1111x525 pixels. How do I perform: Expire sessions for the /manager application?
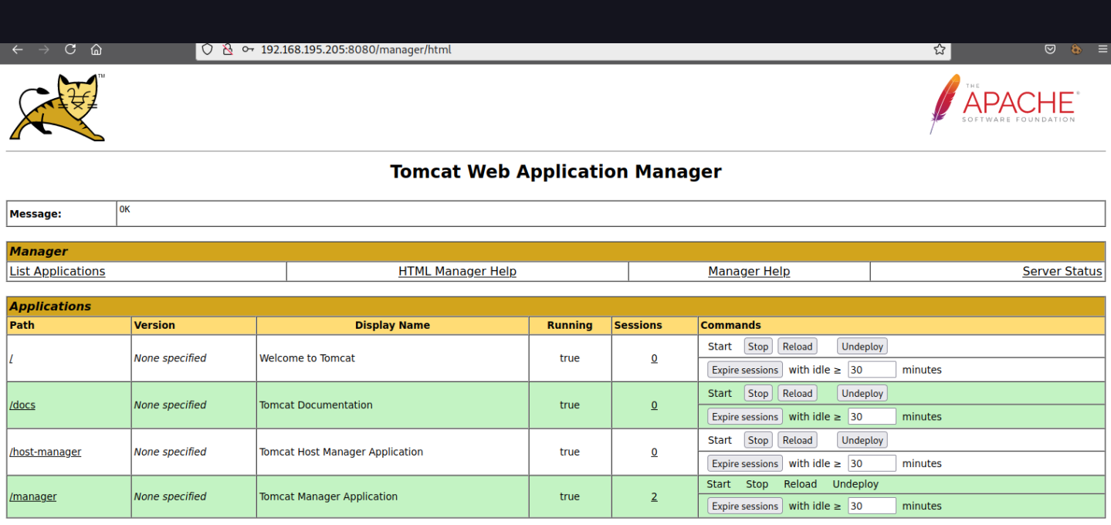click(744, 506)
